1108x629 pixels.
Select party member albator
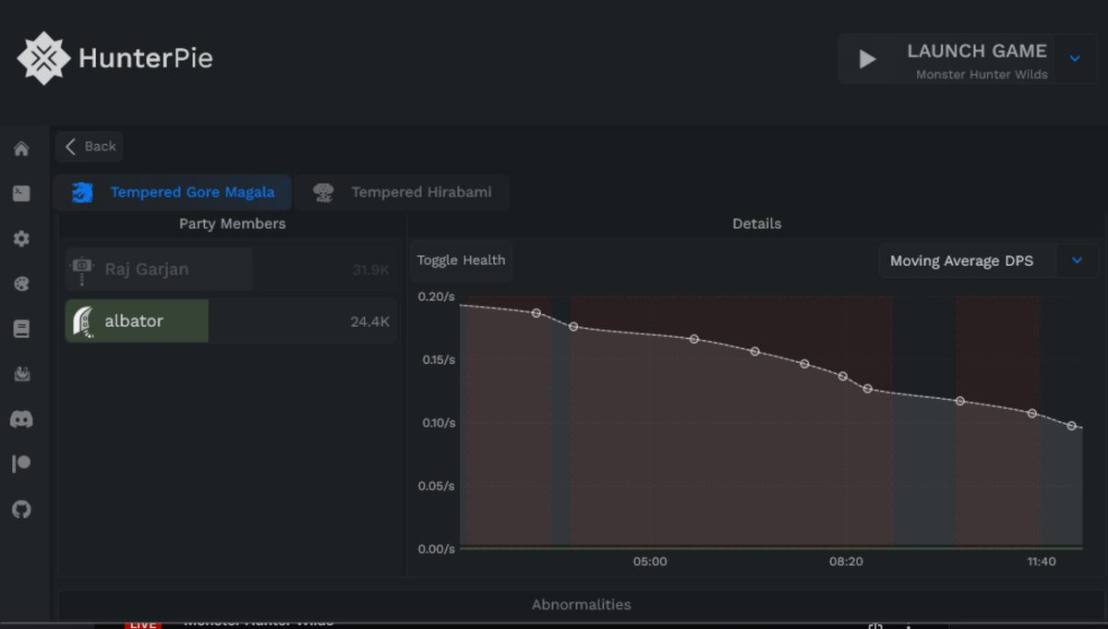tap(231, 321)
